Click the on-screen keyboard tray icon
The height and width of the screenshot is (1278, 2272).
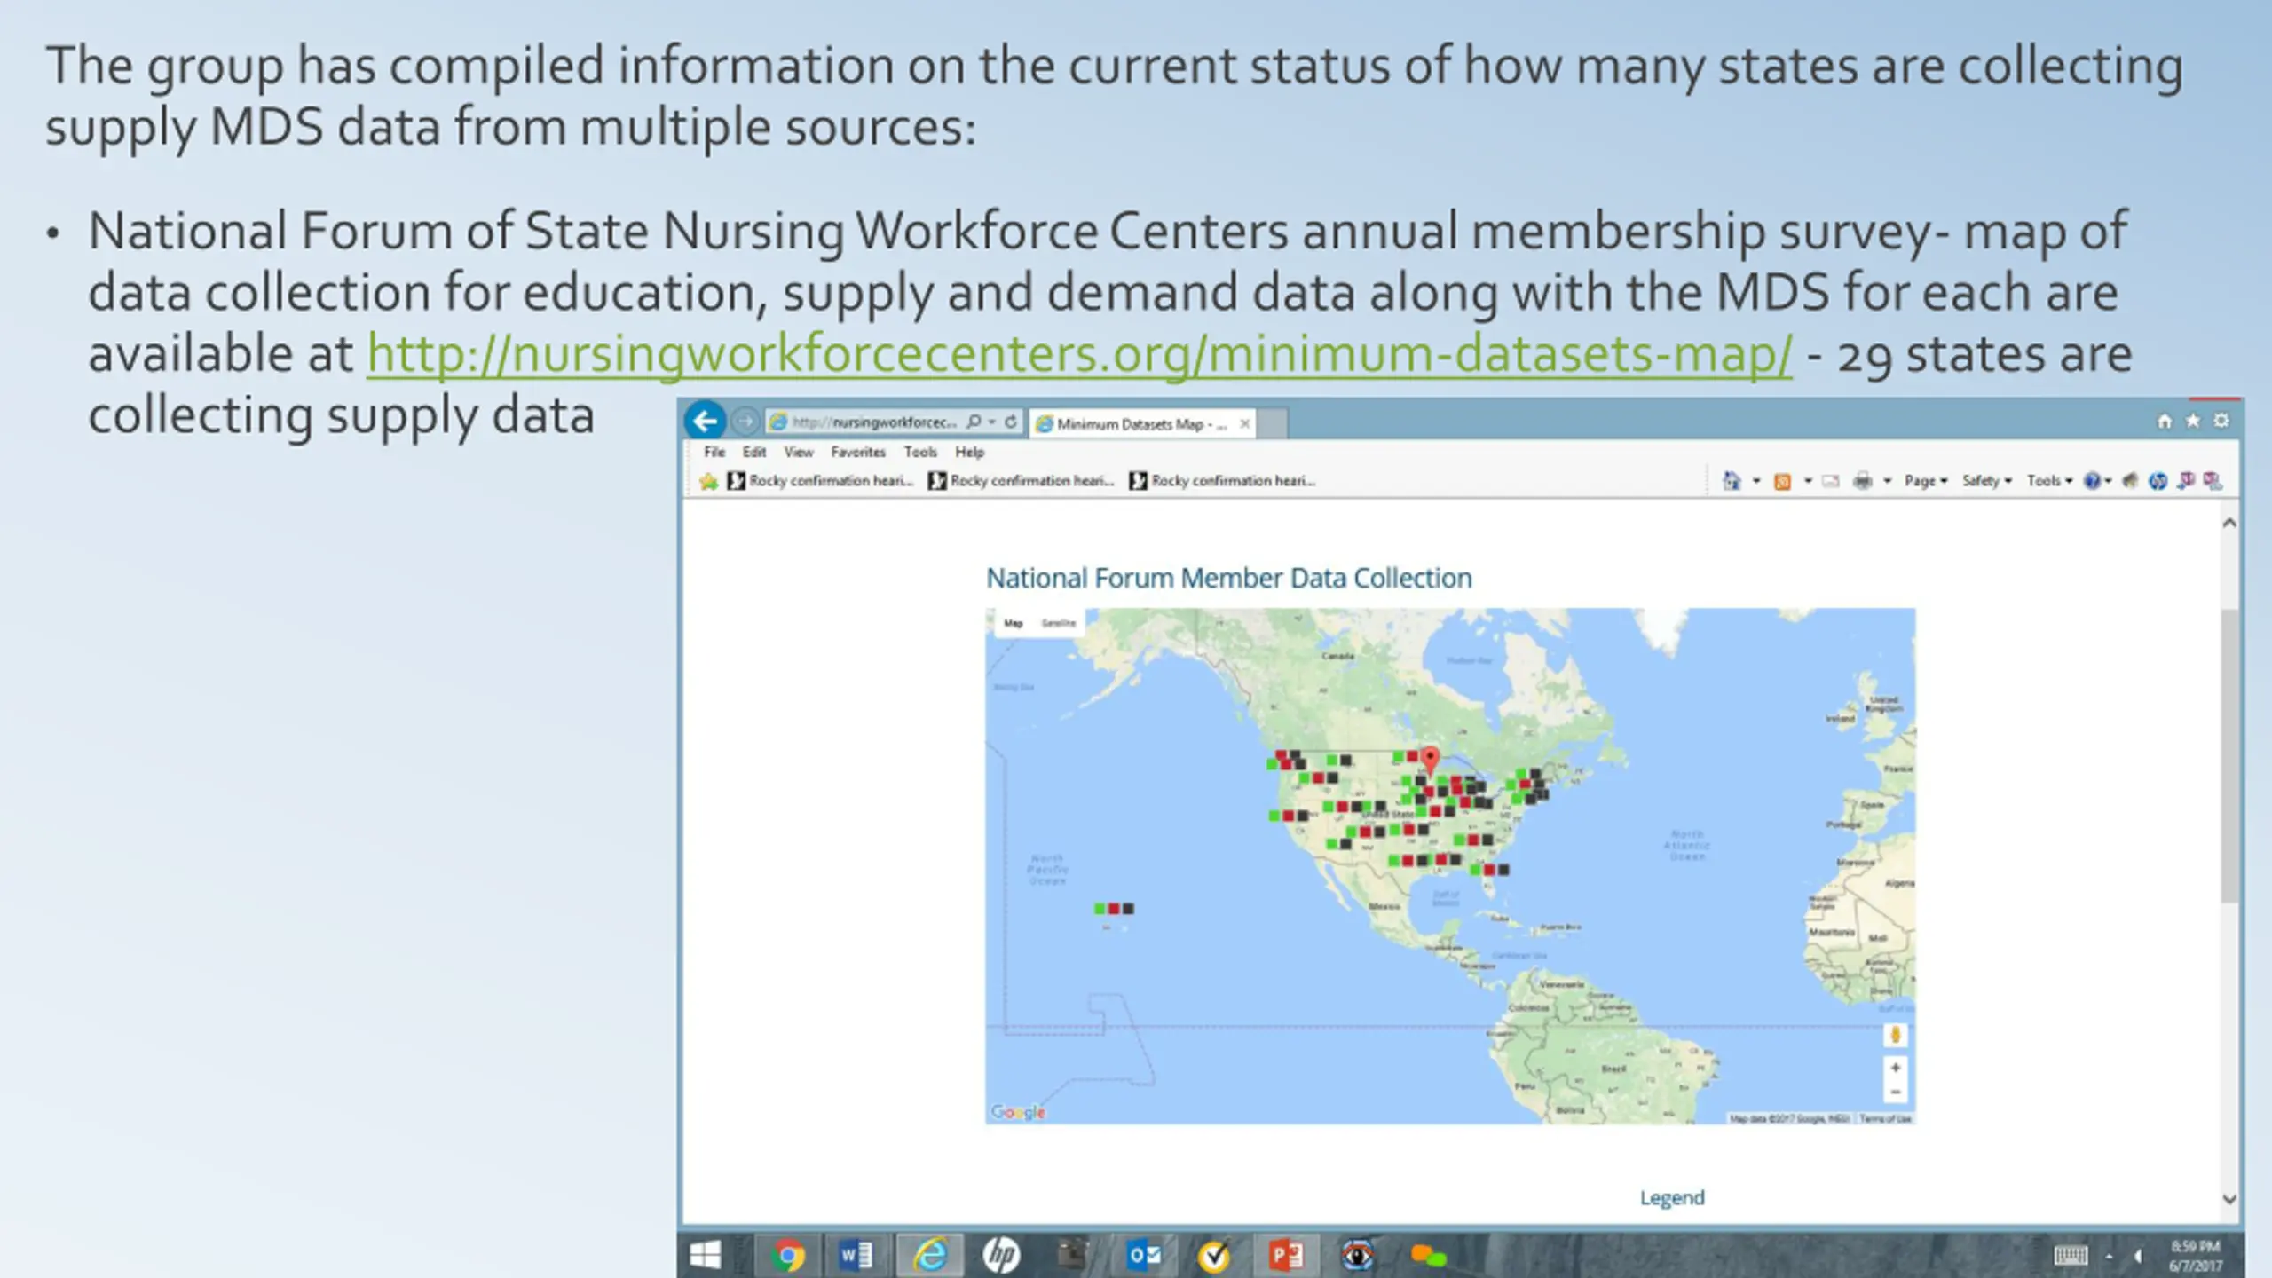point(2071,1255)
